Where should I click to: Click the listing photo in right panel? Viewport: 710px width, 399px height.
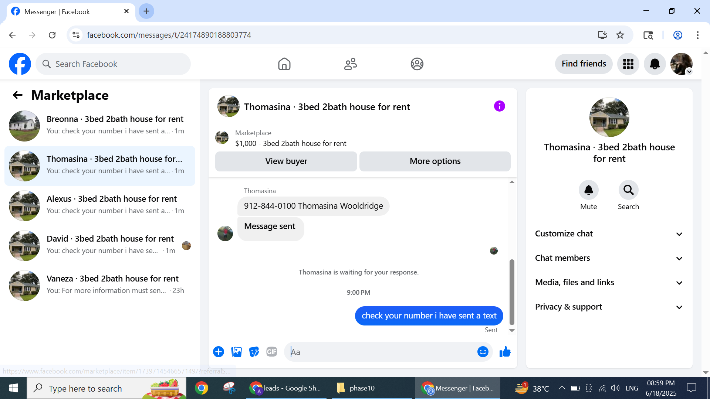coord(609,117)
